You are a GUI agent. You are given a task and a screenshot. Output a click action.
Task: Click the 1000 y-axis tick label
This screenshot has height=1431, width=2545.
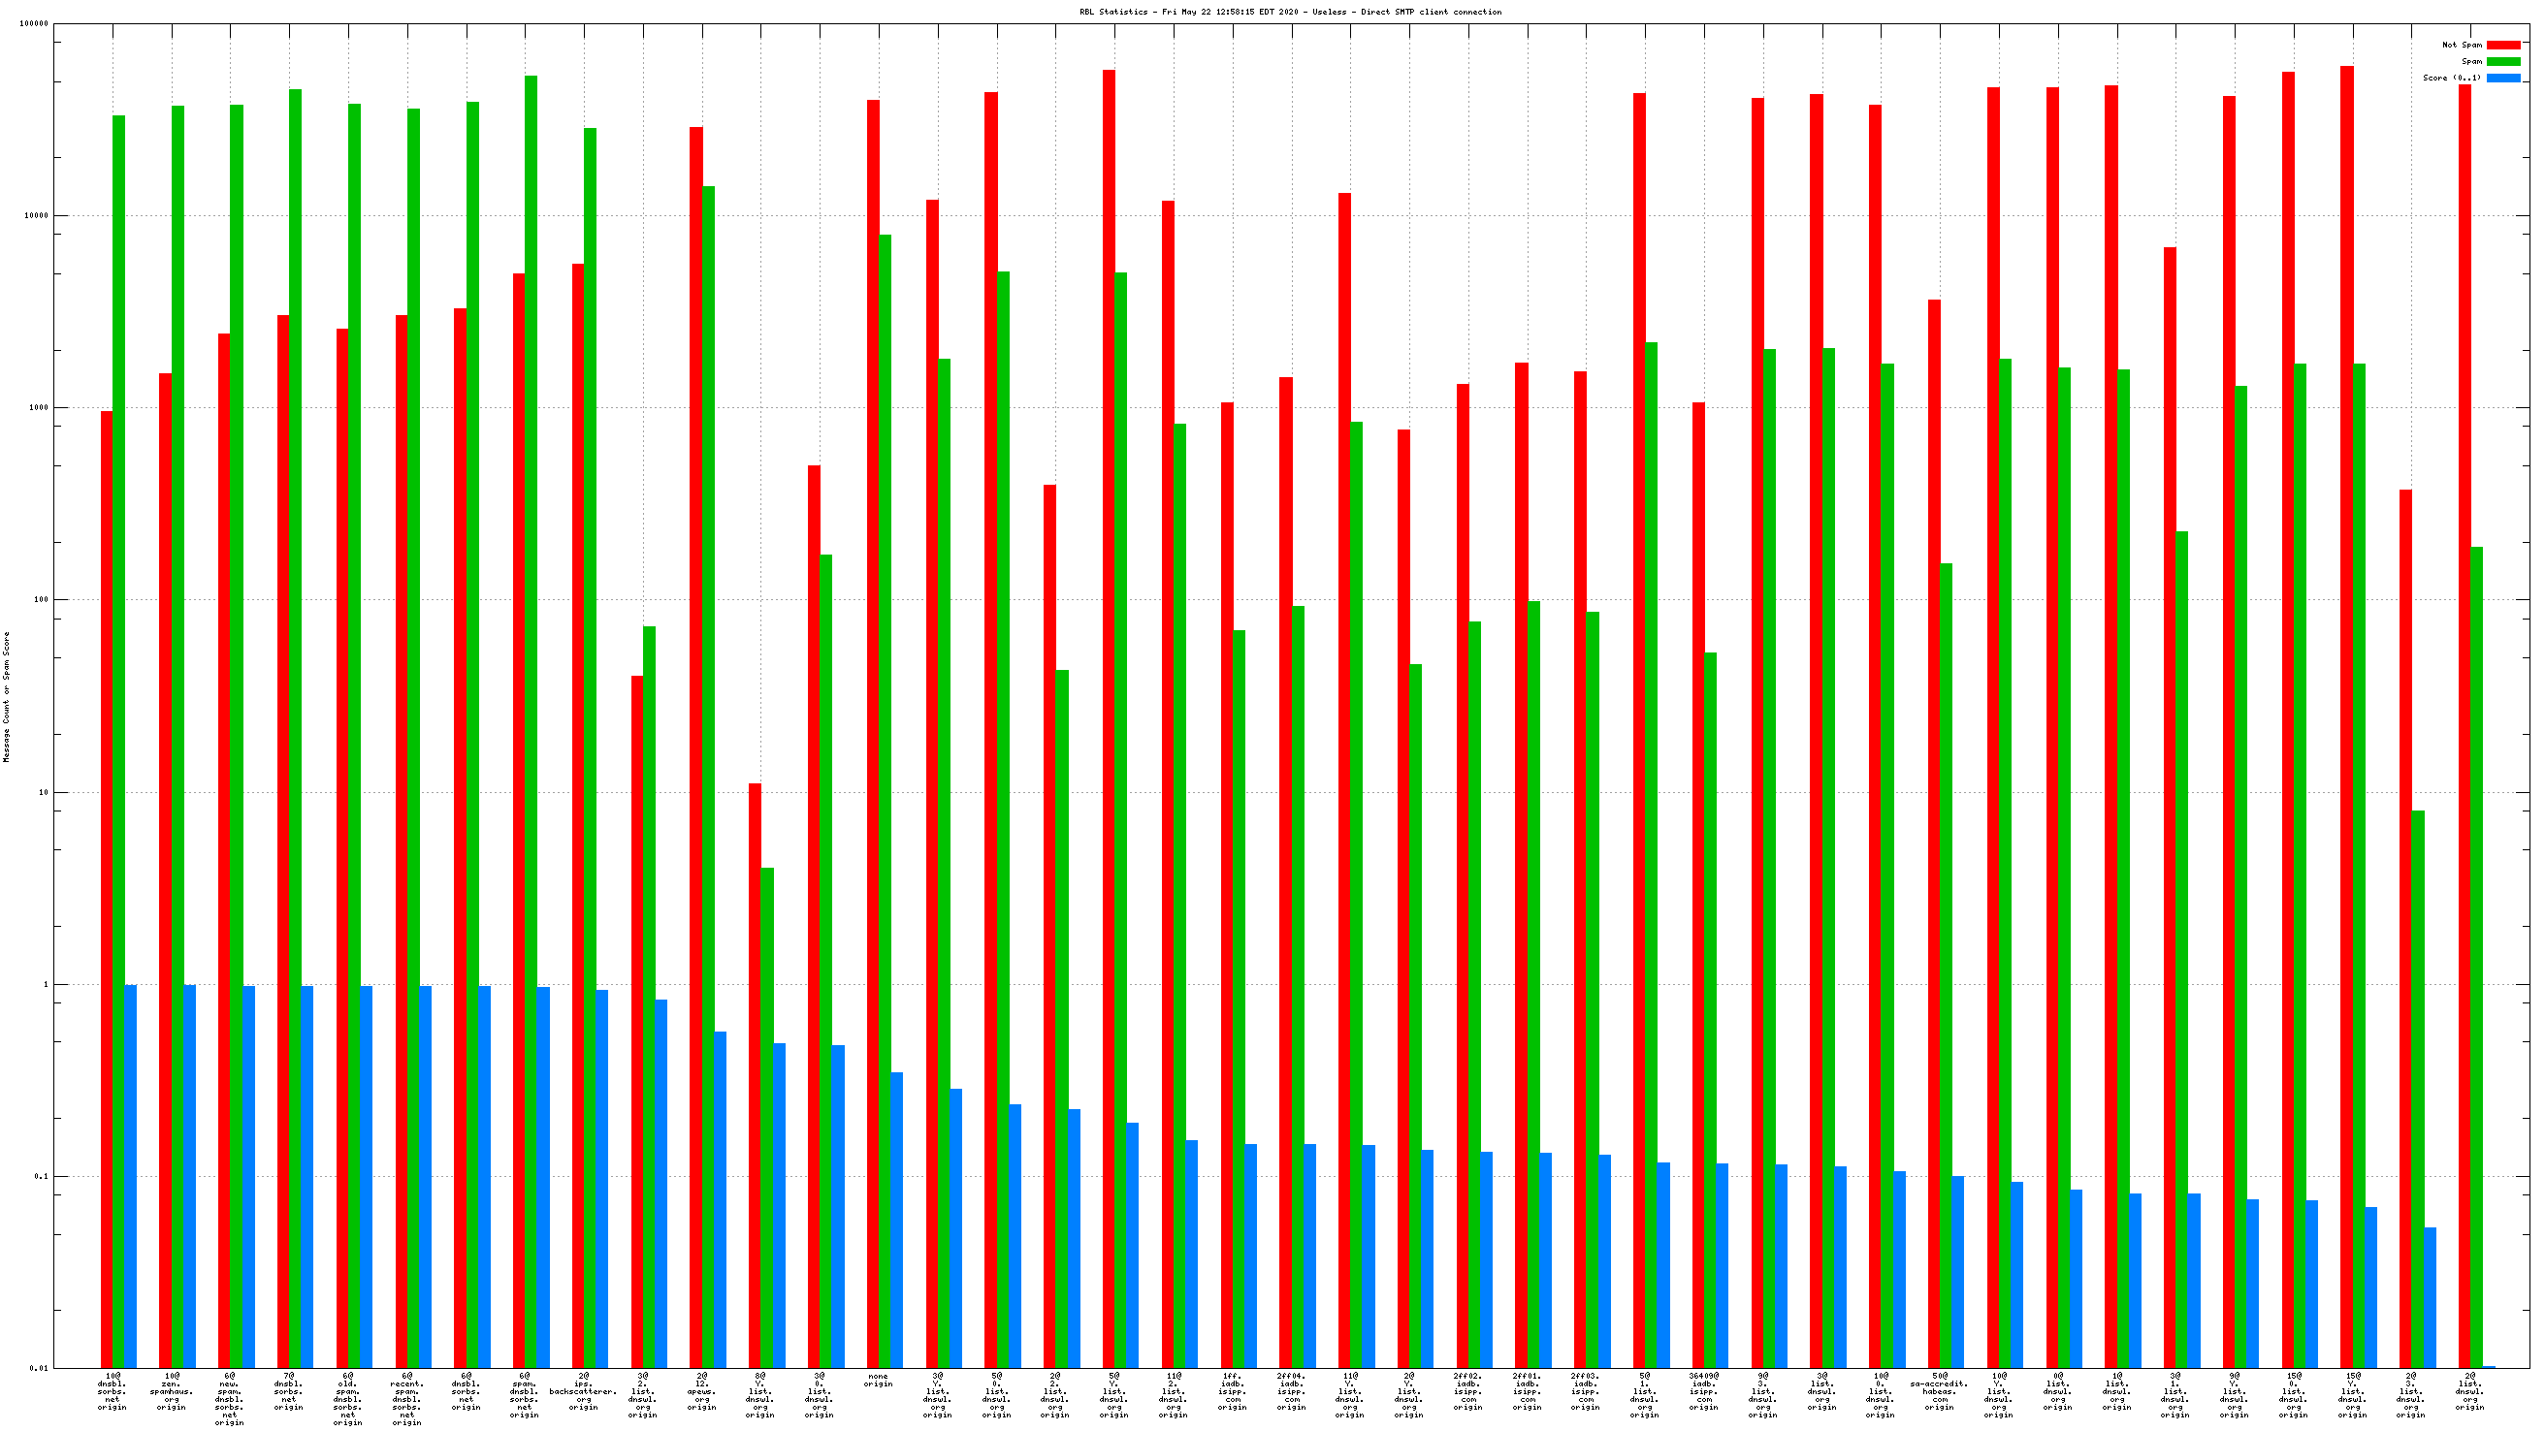coord(38,408)
